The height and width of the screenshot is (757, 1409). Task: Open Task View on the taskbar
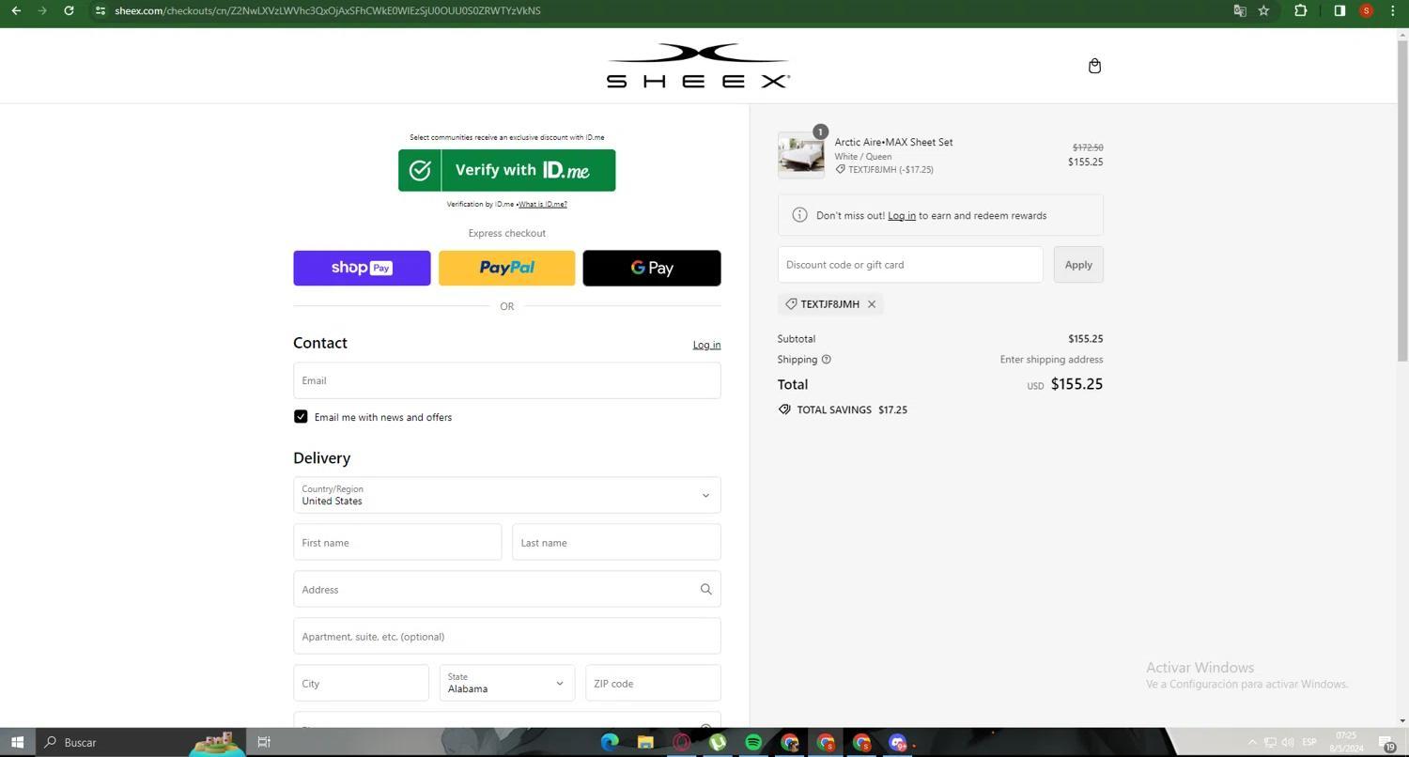click(264, 742)
